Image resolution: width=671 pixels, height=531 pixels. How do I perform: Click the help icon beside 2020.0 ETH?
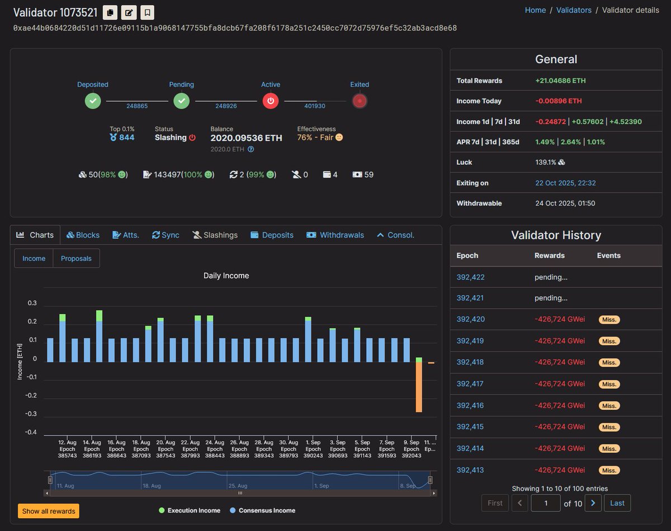pos(251,149)
